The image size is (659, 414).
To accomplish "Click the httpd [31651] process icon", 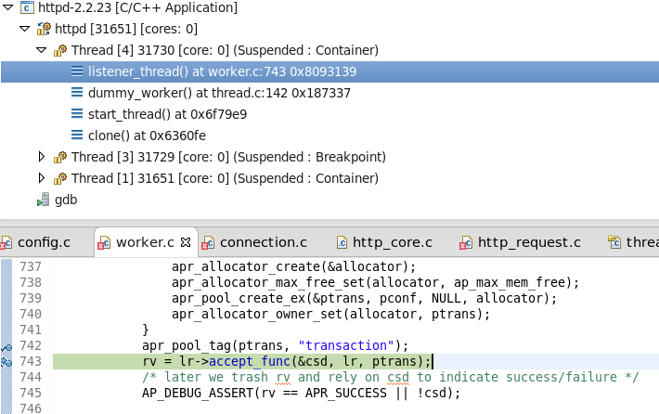I will pyautogui.click(x=44, y=29).
